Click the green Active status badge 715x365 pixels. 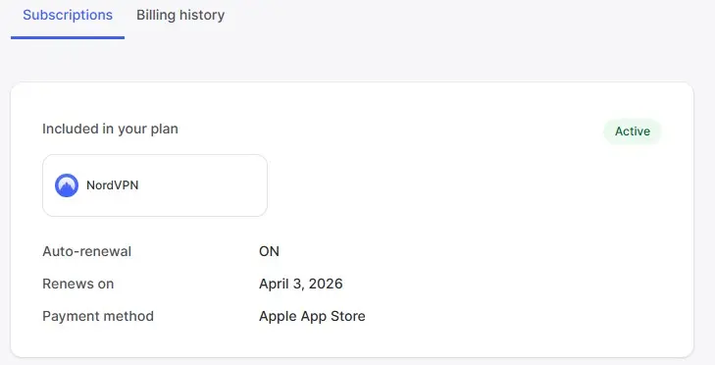(633, 131)
